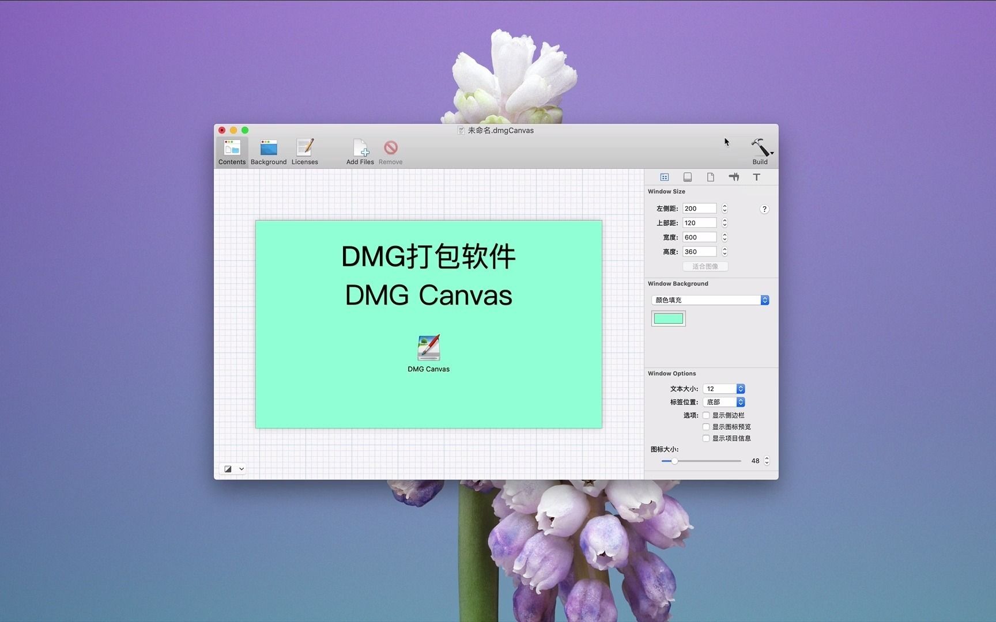Image resolution: width=996 pixels, height=622 pixels.
Task: Click the 上部距 stepper arrows
Action: [x=725, y=223]
